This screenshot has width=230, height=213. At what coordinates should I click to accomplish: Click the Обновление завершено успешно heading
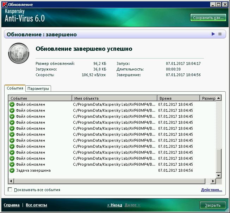click(84, 49)
